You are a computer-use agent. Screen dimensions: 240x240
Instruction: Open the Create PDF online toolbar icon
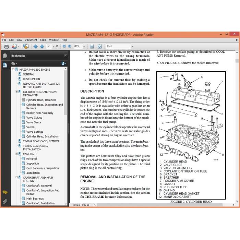coord(14,46)
